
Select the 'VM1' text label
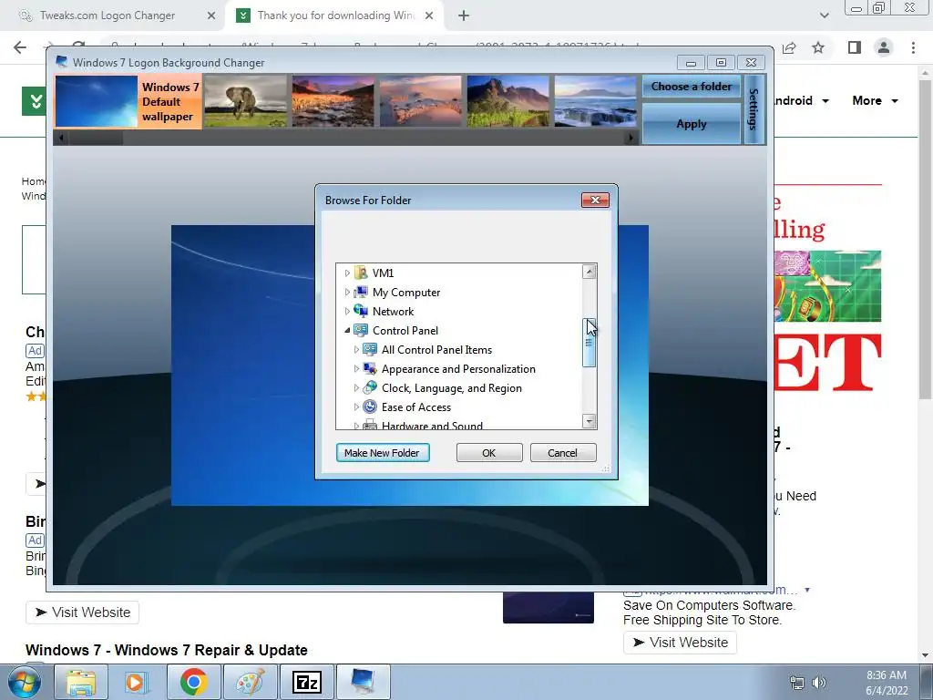384,273
